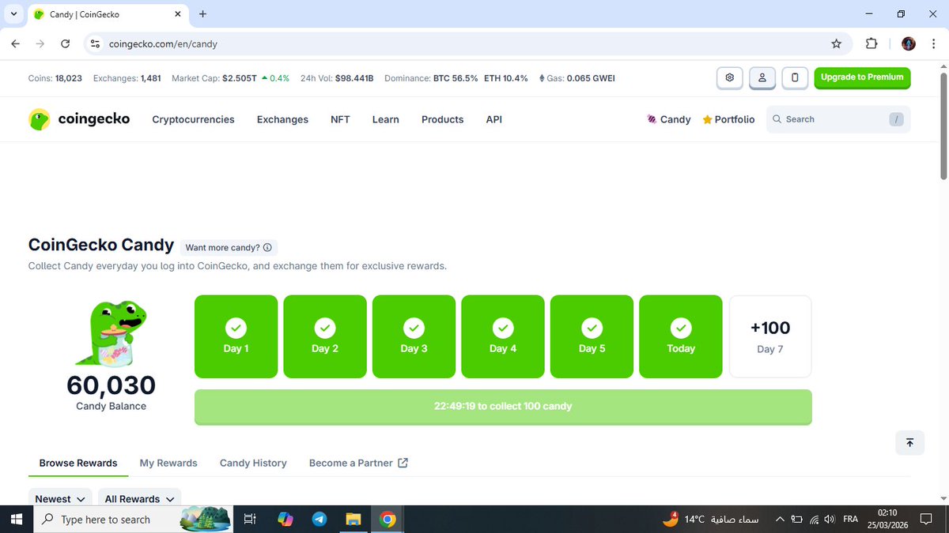Select the Day 5 collected box
Image resolution: width=949 pixels, height=533 pixels.
(x=592, y=336)
